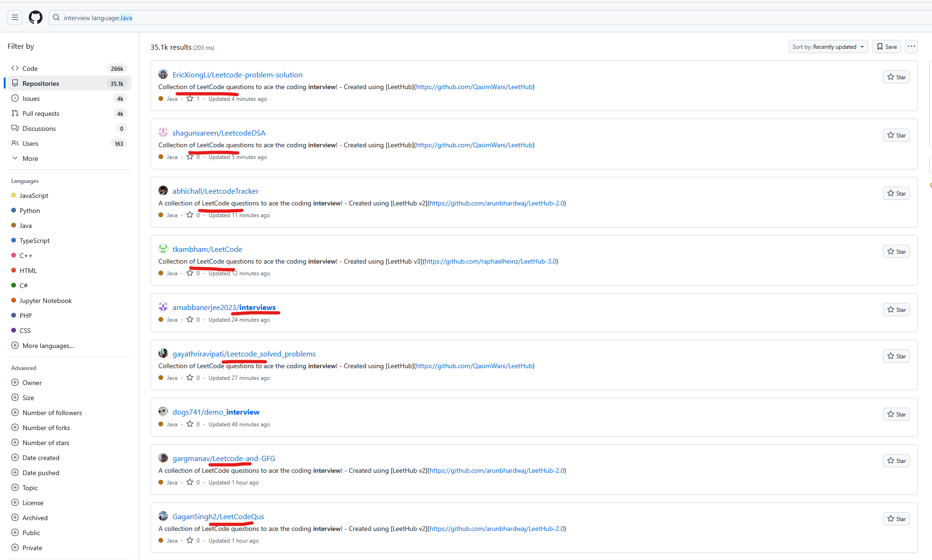Open shagunsareen/LeetcodeDSA repository link

[x=218, y=133]
